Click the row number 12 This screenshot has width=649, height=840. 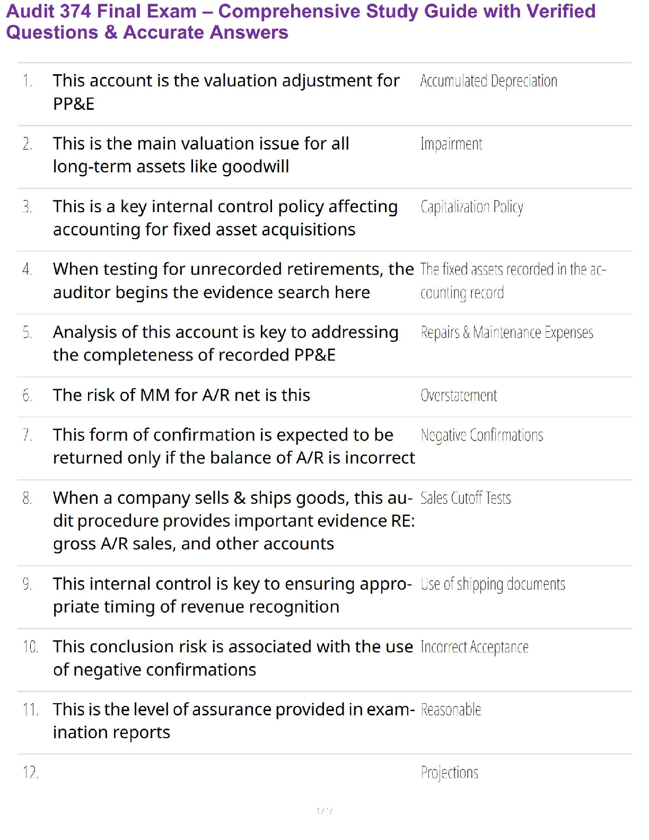(30, 773)
